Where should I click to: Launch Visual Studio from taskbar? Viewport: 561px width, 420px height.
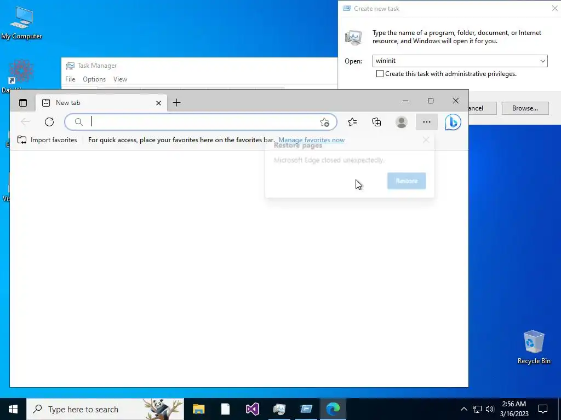(x=252, y=409)
